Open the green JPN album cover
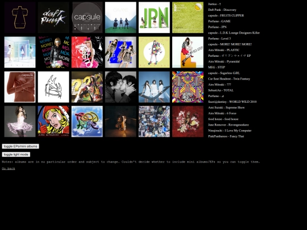307x230 pixels. click(x=154, y=18)
